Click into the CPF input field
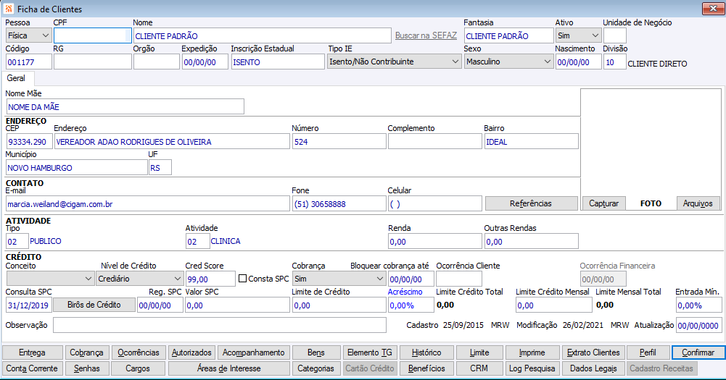726x380 pixels. tap(92, 35)
